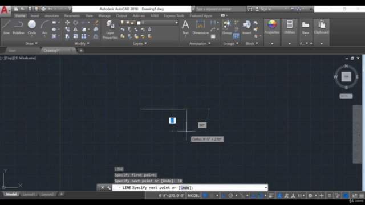365x205 pixels.
Task: Switch to the Insert ribbon tab
Action: click(x=35, y=15)
